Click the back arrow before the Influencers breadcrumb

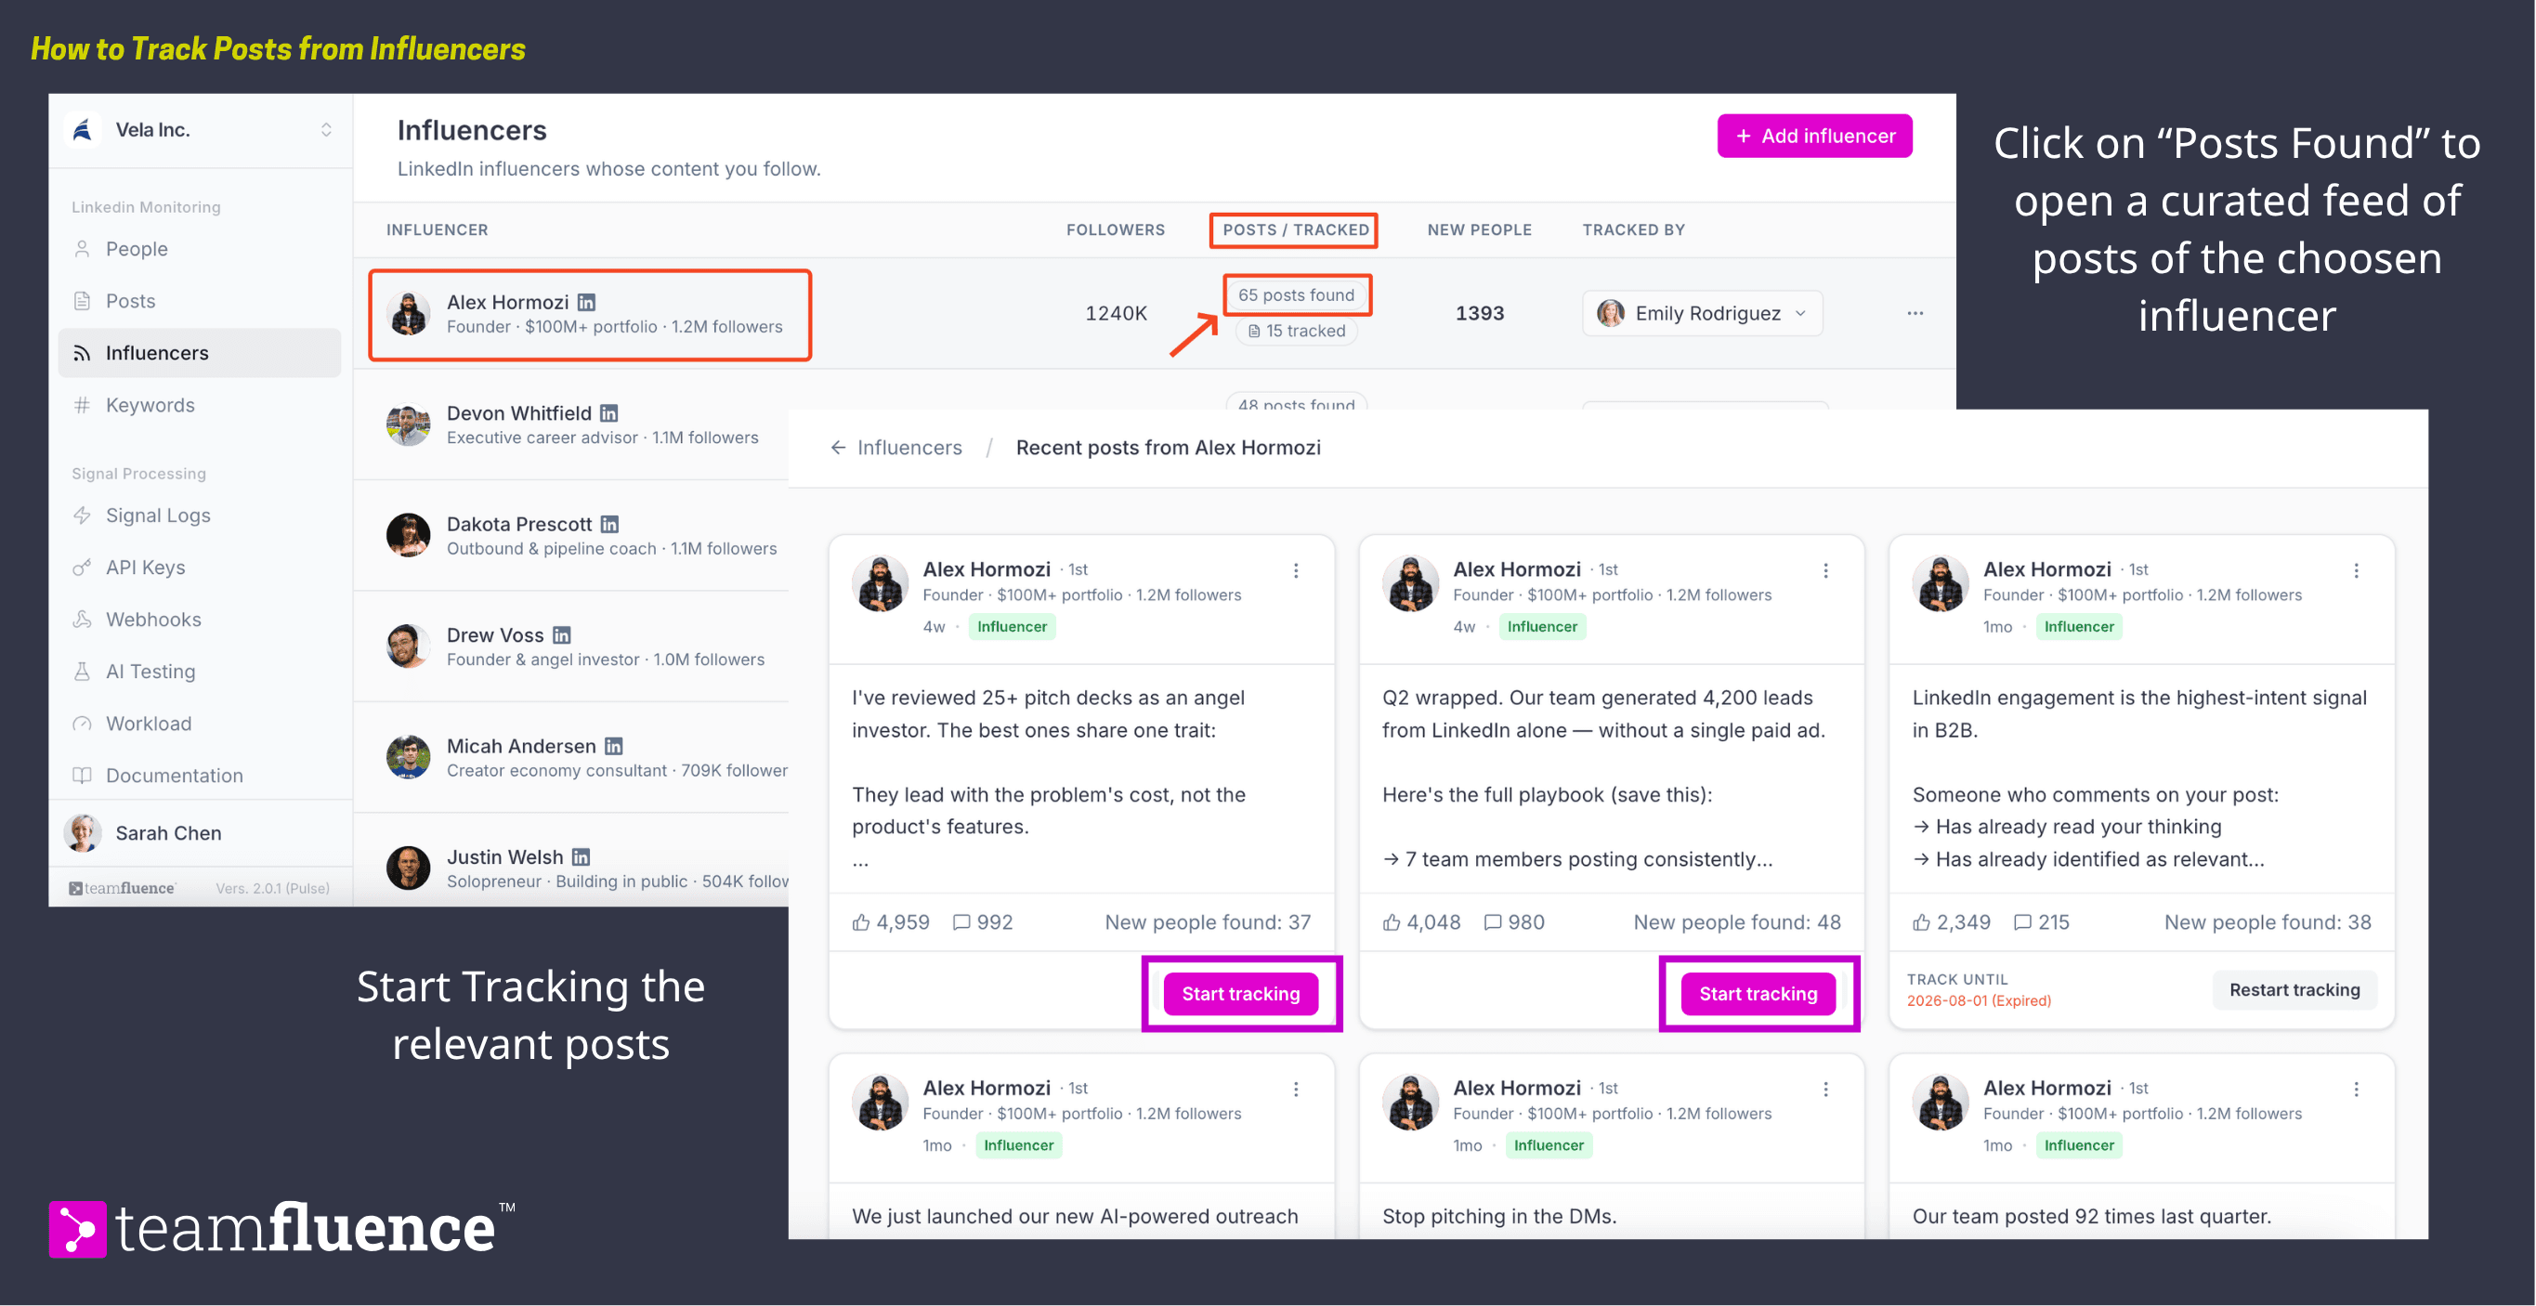point(838,448)
